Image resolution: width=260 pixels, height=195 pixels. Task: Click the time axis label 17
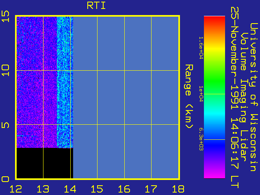pyautogui.click(x=151, y=189)
